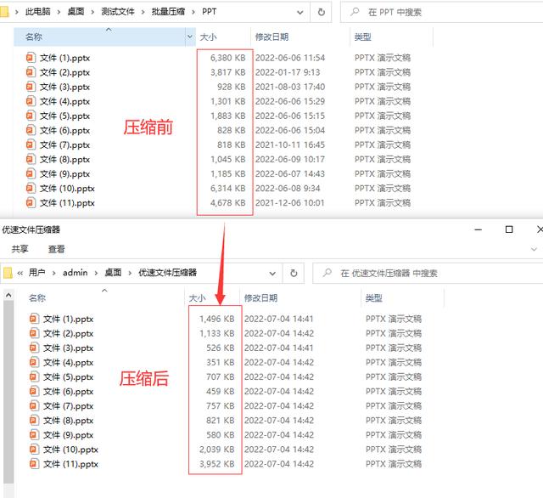Expand the chevron after admin in the breadcrumb
Image resolution: width=543 pixels, height=498 pixels.
96,274
